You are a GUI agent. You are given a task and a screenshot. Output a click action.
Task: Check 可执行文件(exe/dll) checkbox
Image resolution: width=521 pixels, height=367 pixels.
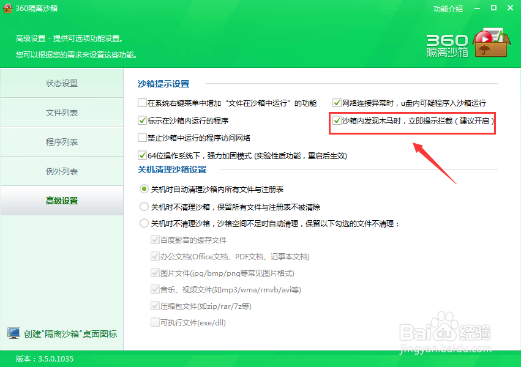[155, 322]
